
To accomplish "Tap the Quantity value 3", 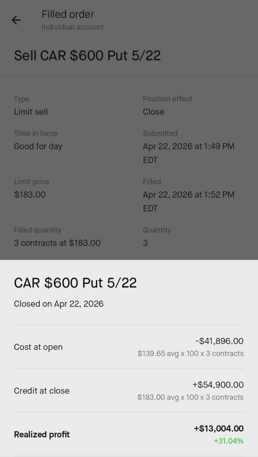I will click(145, 243).
